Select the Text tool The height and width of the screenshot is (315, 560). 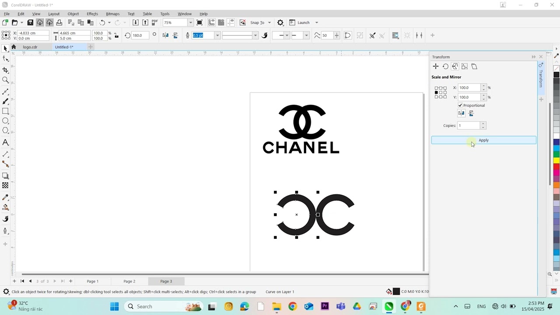tap(5, 142)
